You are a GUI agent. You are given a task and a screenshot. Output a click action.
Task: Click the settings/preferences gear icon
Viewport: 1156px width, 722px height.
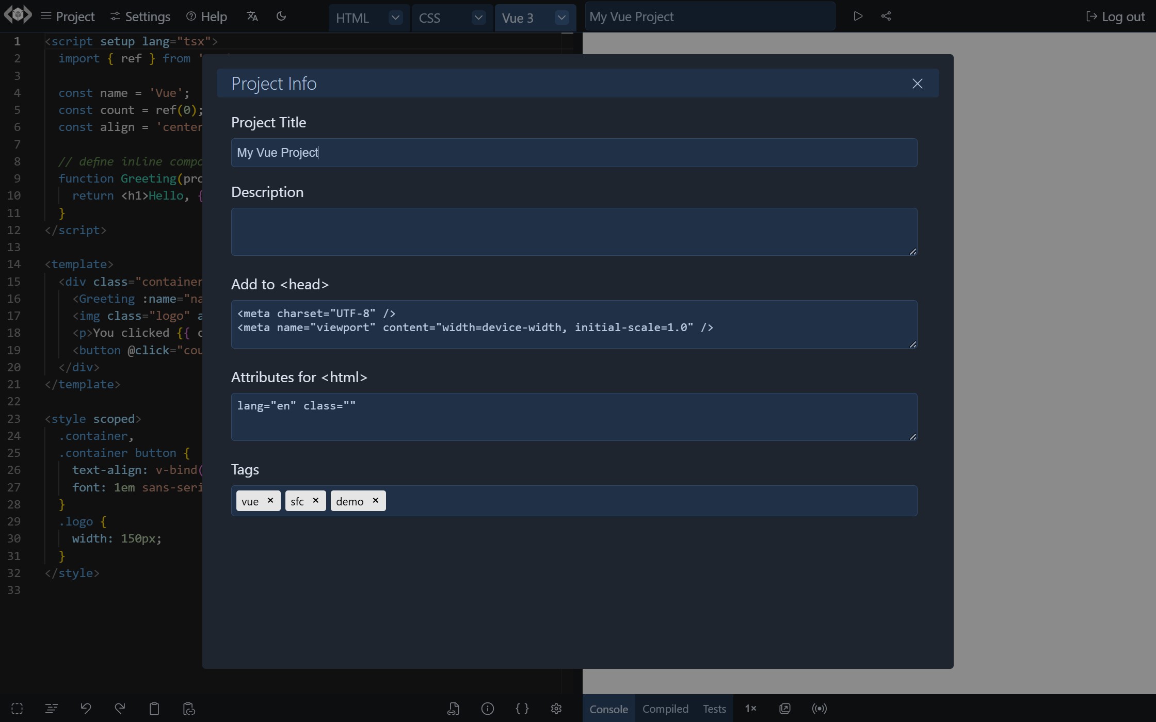(x=557, y=708)
